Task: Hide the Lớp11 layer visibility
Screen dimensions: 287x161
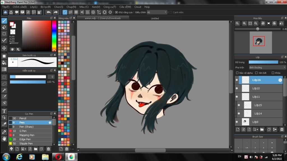Action: (237, 97)
